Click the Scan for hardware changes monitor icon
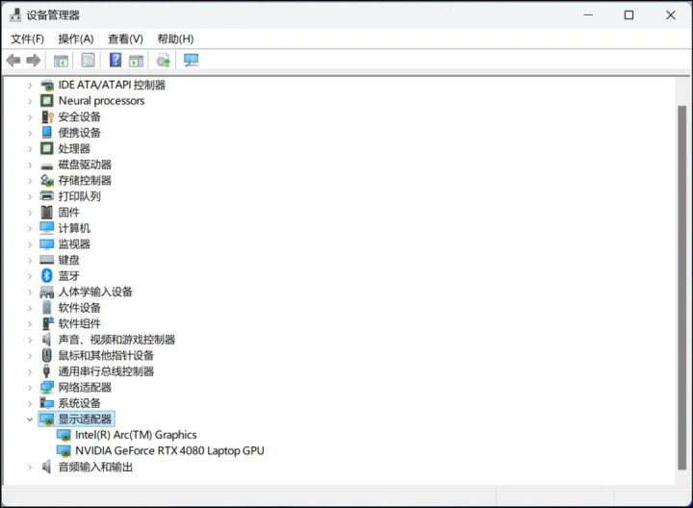 pos(191,60)
